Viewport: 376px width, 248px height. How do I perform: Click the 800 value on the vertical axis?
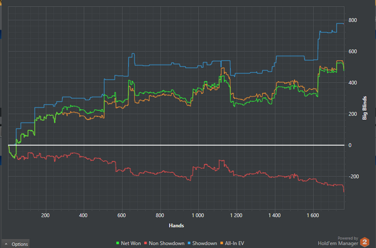coord(352,20)
